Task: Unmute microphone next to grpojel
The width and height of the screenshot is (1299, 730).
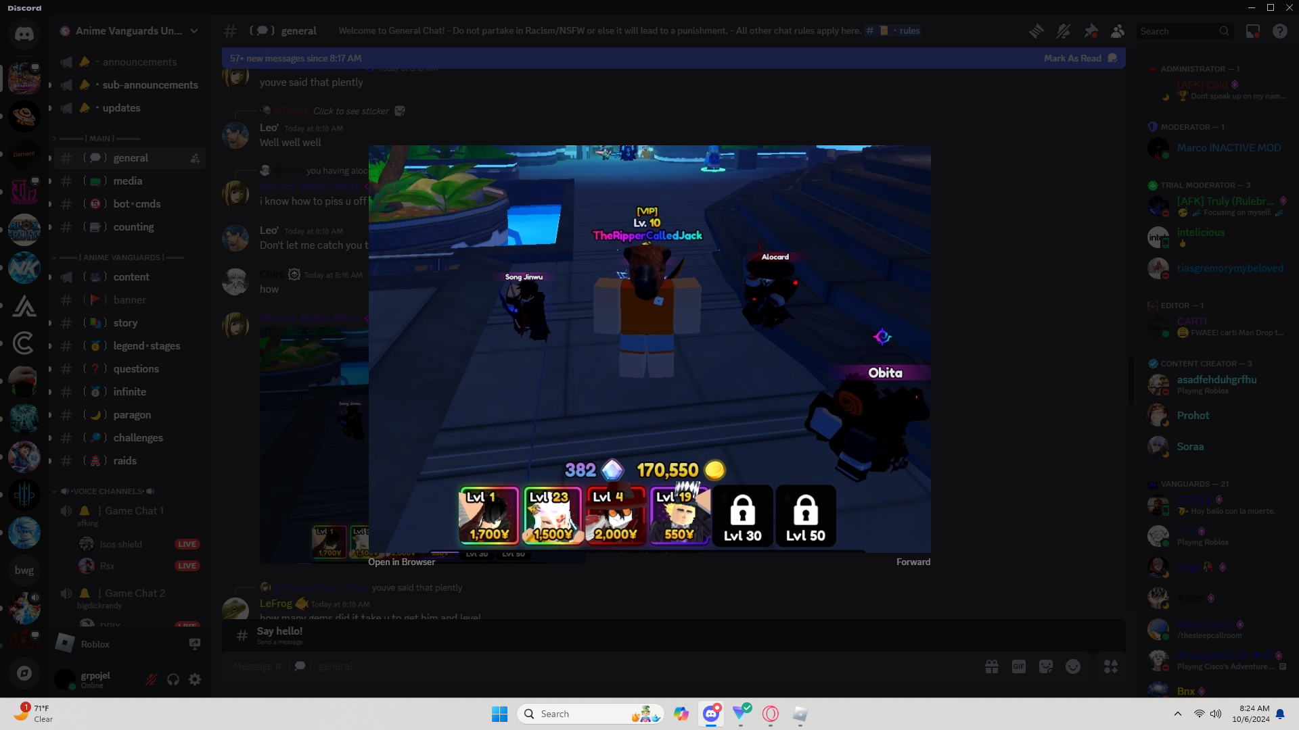Action: point(152,679)
